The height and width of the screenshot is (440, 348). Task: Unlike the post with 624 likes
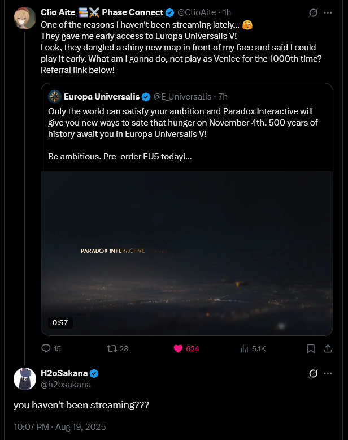click(x=179, y=349)
